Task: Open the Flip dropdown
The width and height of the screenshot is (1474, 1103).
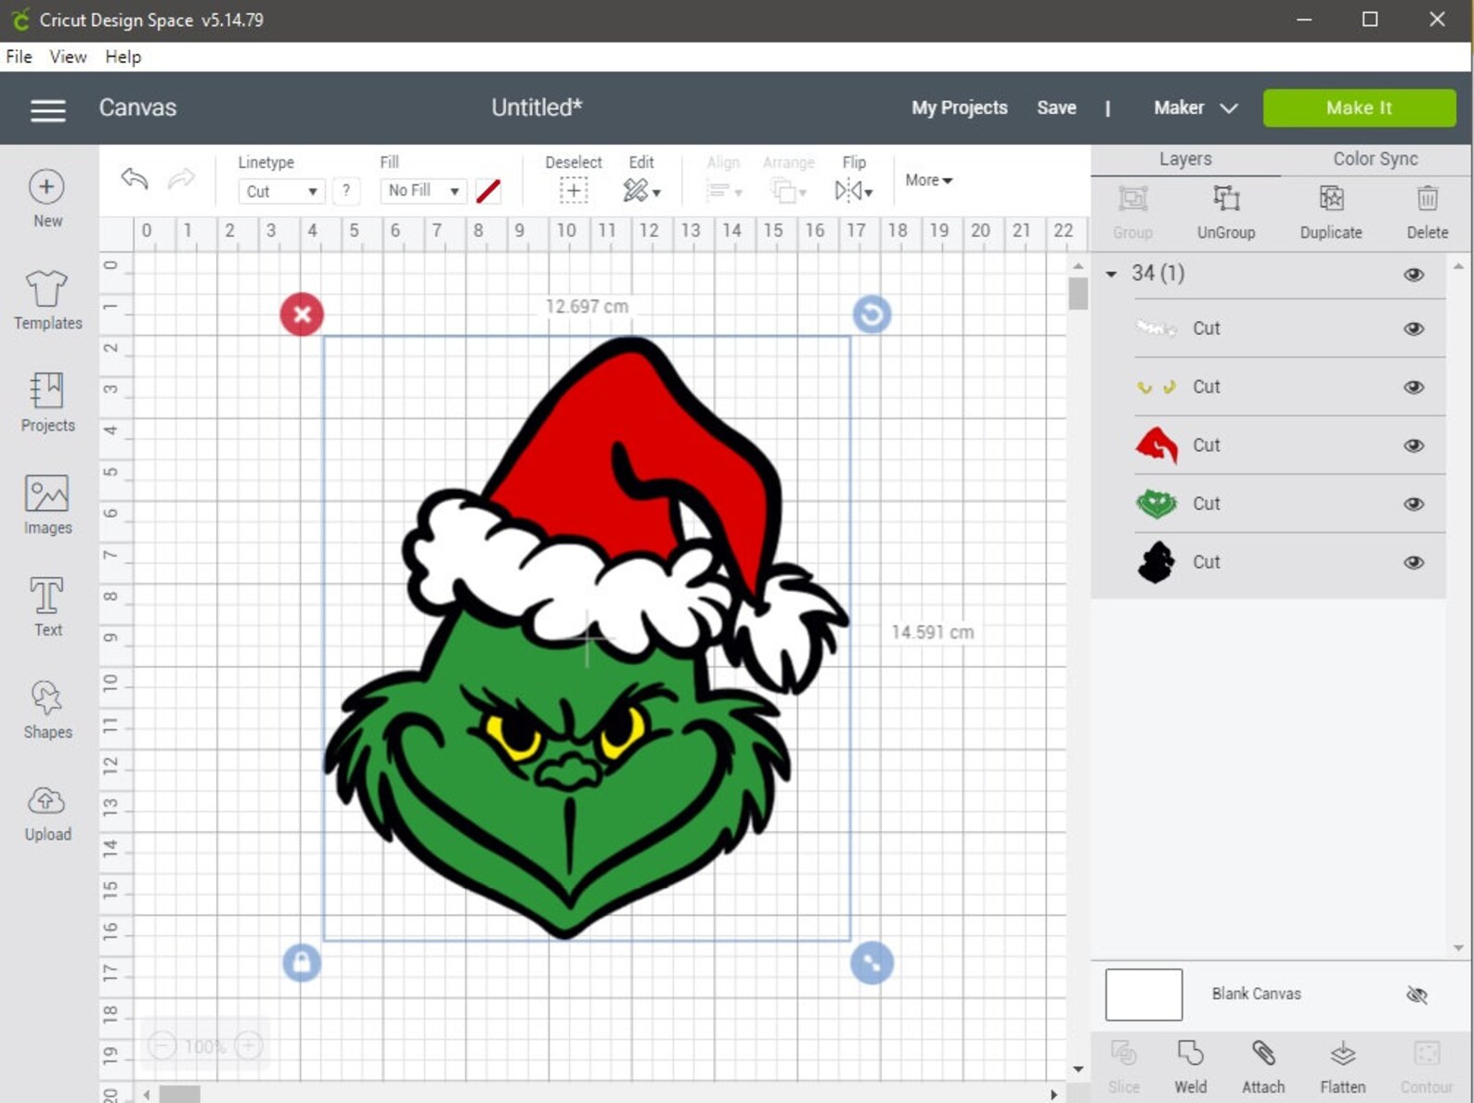Action: click(853, 190)
